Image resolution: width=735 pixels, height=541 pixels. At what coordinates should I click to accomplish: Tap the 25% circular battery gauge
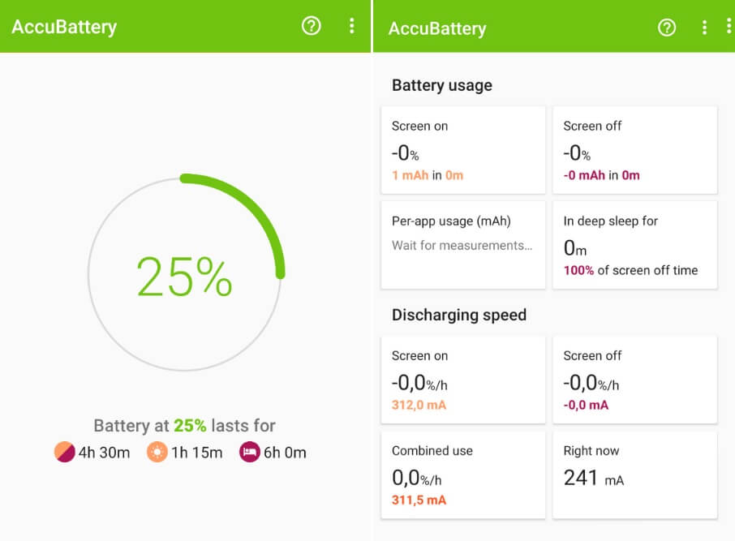[186, 273]
